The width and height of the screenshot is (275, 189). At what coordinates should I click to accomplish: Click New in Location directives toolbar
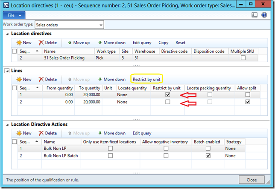[24, 43]
